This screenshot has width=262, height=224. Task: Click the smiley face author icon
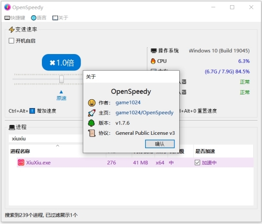(92, 103)
